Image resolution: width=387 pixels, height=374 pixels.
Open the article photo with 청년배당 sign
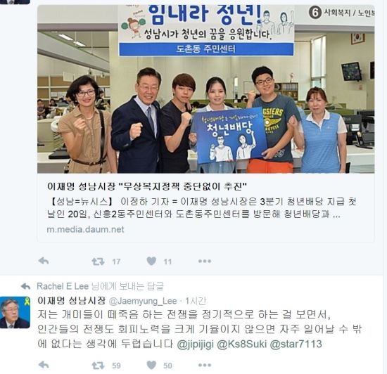(x=206, y=89)
